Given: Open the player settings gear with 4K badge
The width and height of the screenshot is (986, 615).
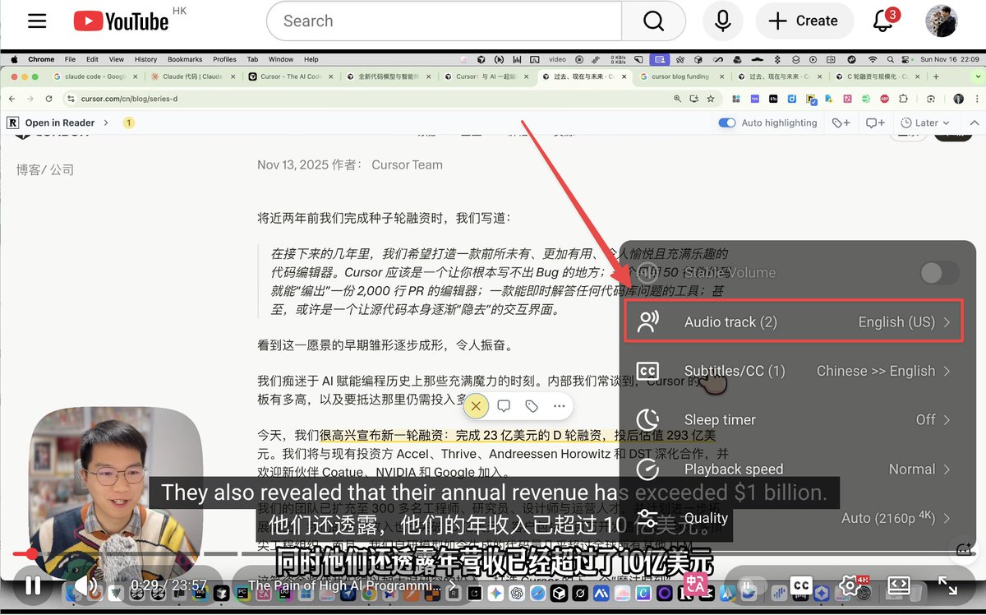Looking at the screenshot, I should [x=850, y=586].
